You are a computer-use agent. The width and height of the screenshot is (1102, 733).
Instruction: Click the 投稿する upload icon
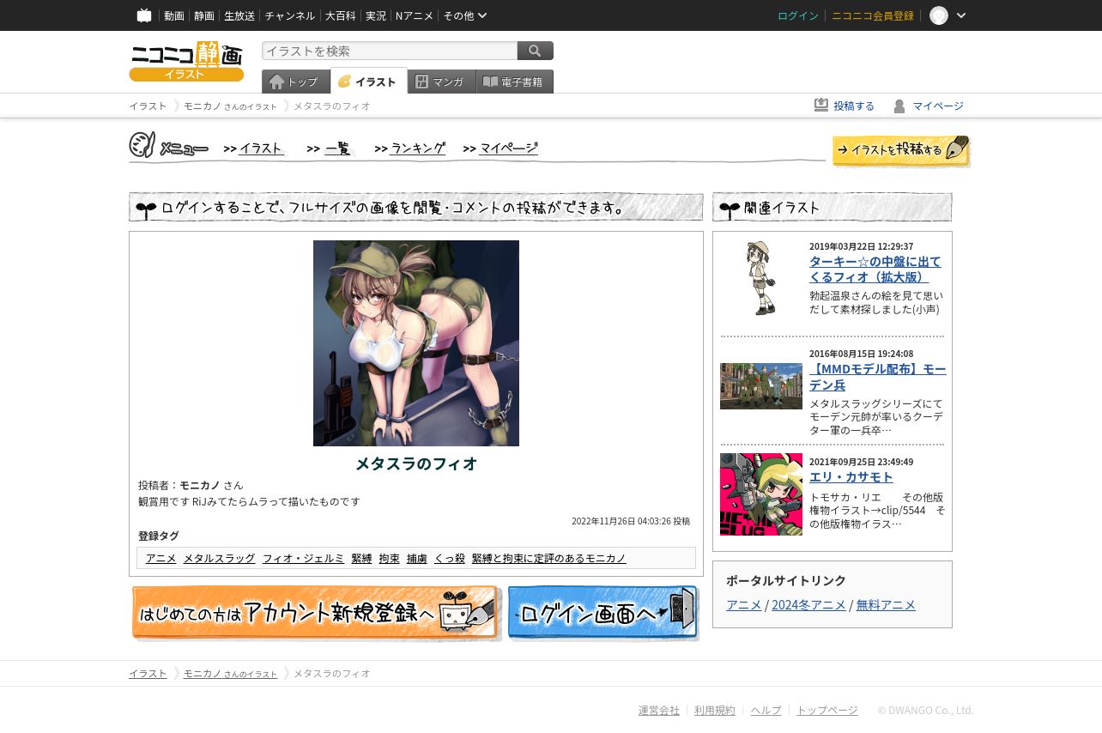[821, 105]
